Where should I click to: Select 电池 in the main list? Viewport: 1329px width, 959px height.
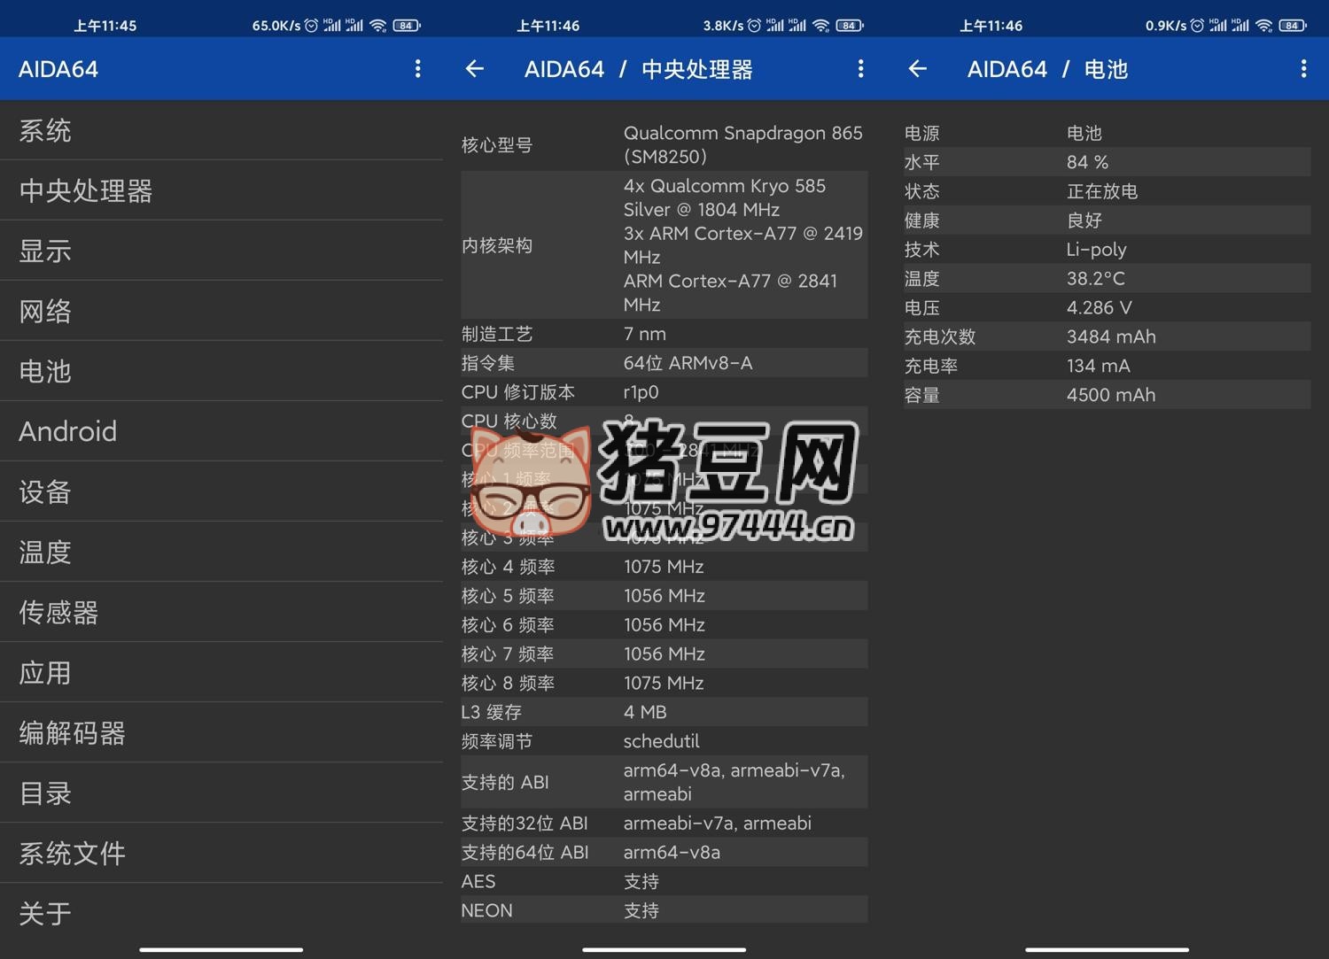pos(221,372)
